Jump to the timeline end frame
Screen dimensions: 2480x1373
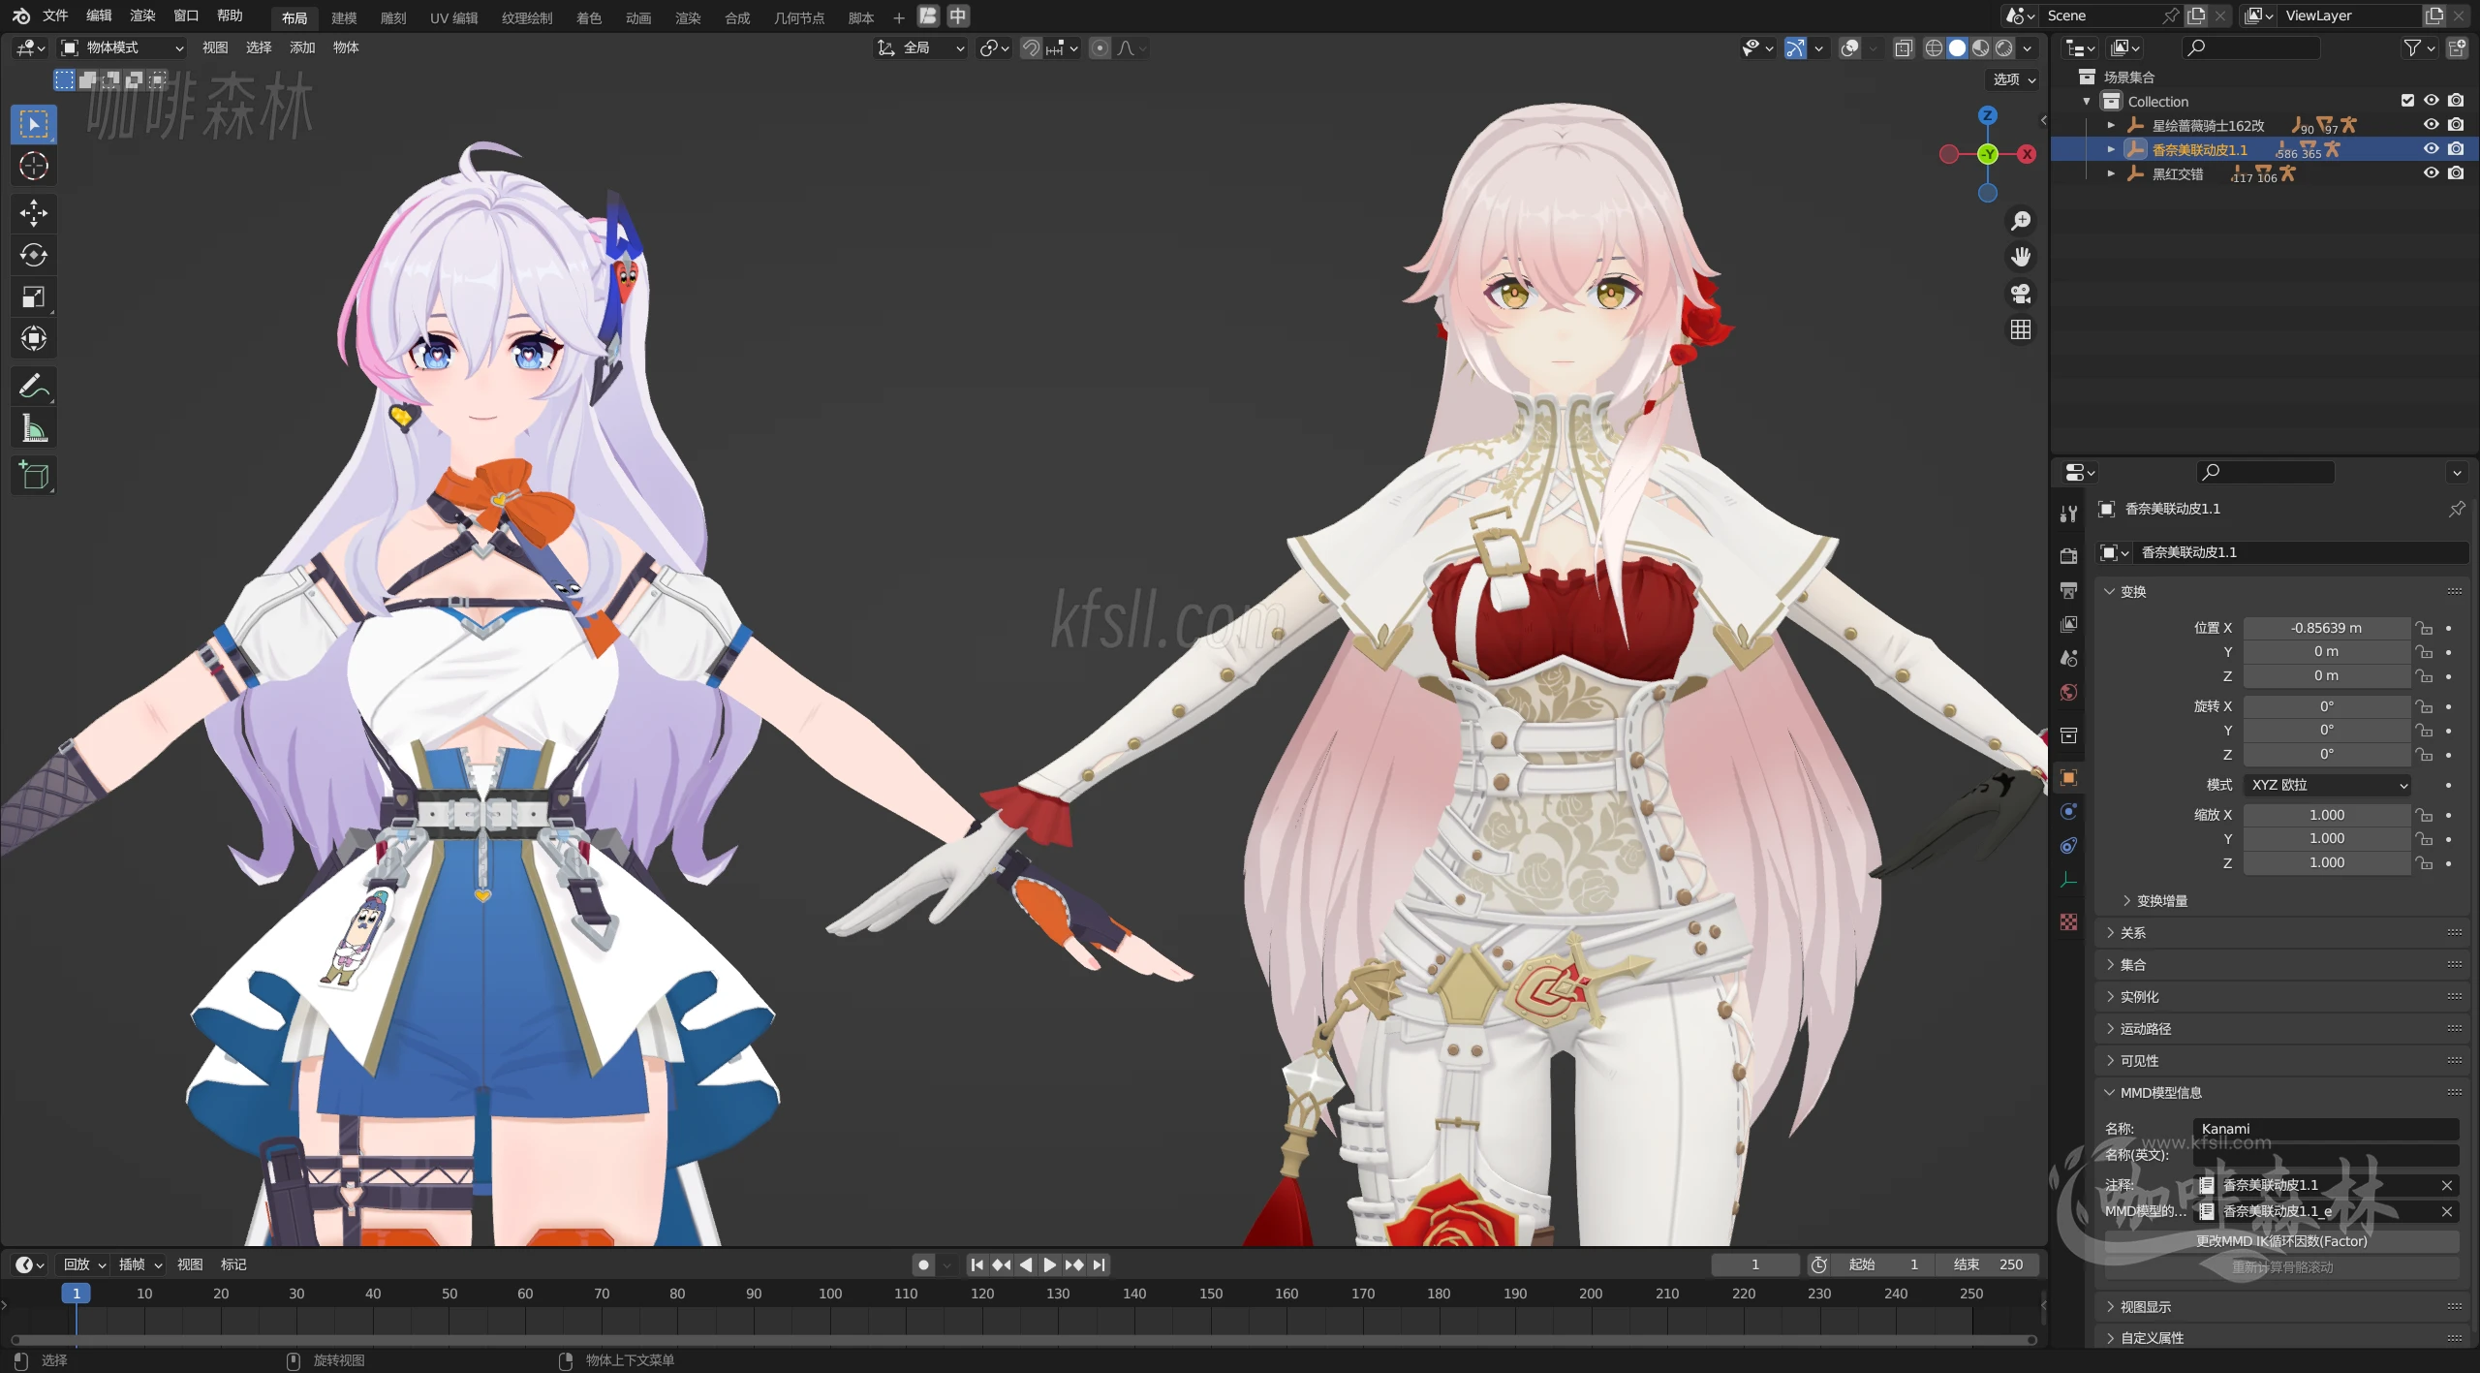(x=1099, y=1264)
